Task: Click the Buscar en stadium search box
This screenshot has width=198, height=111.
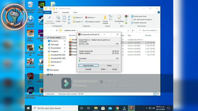Action: (x=148, y=31)
